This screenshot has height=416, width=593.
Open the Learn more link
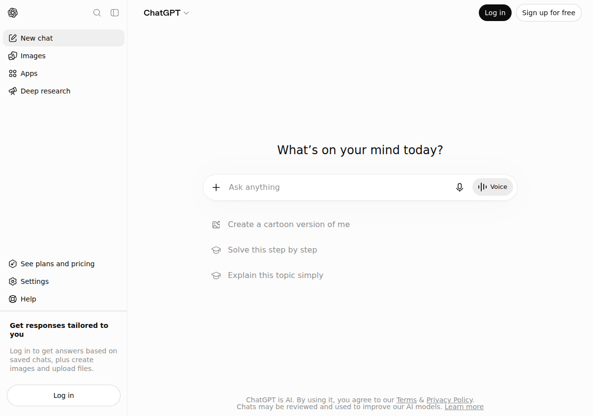(x=464, y=407)
